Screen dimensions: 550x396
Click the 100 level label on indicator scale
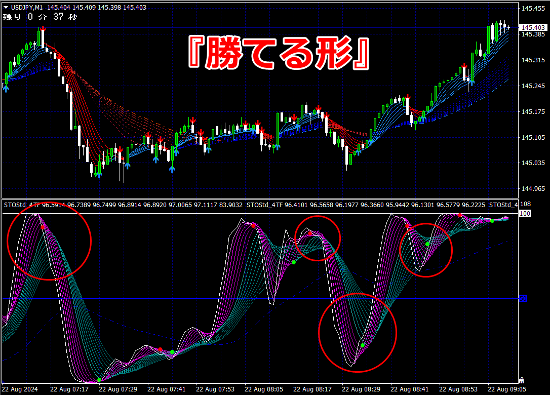[525, 213]
